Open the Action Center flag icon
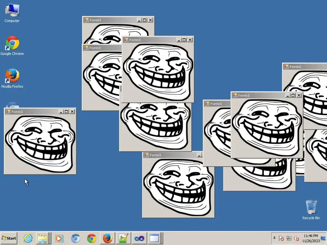 pyautogui.click(x=281, y=238)
